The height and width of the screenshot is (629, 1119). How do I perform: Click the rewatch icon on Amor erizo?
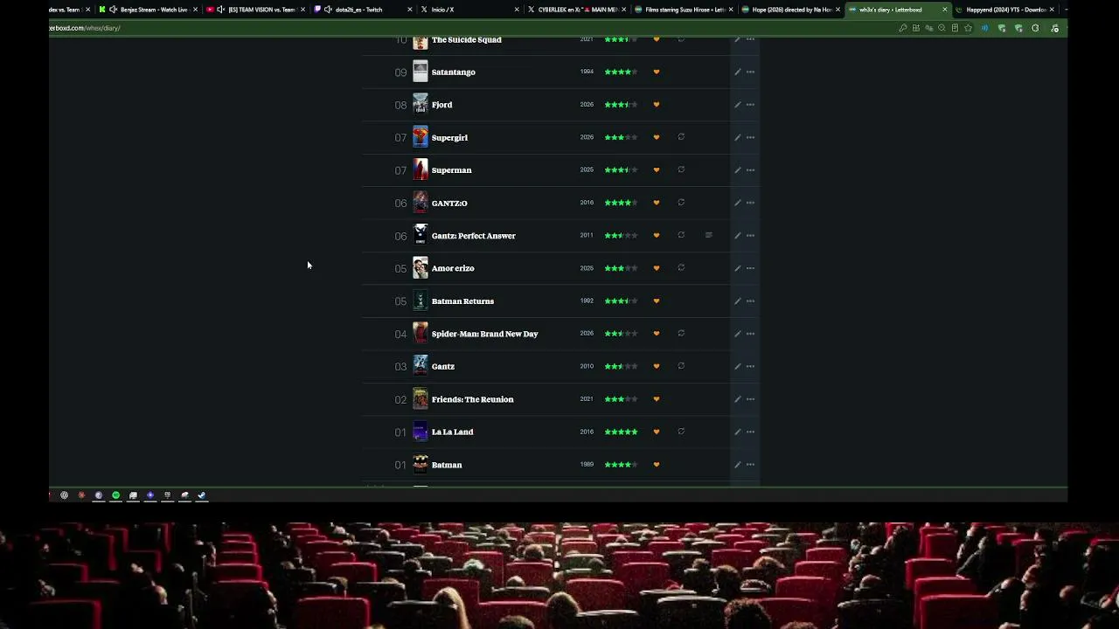(681, 268)
